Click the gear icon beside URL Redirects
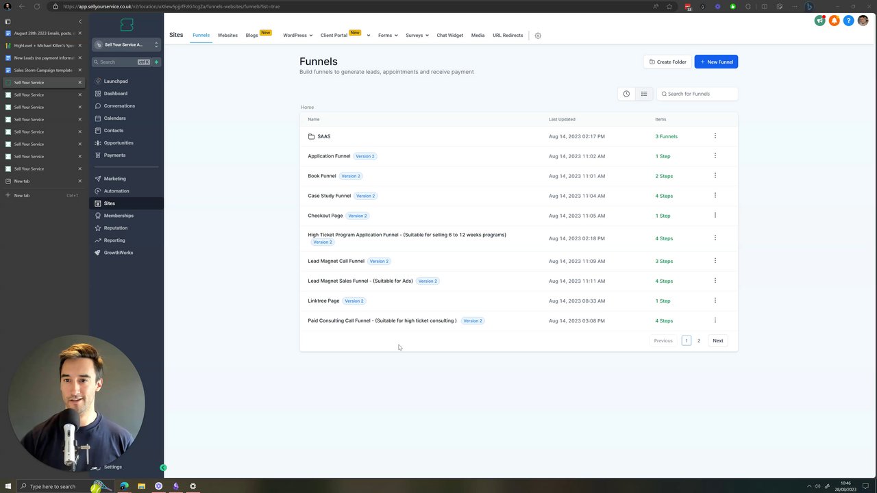The width and height of the screenshot is (877, 493). click(538, 36)
